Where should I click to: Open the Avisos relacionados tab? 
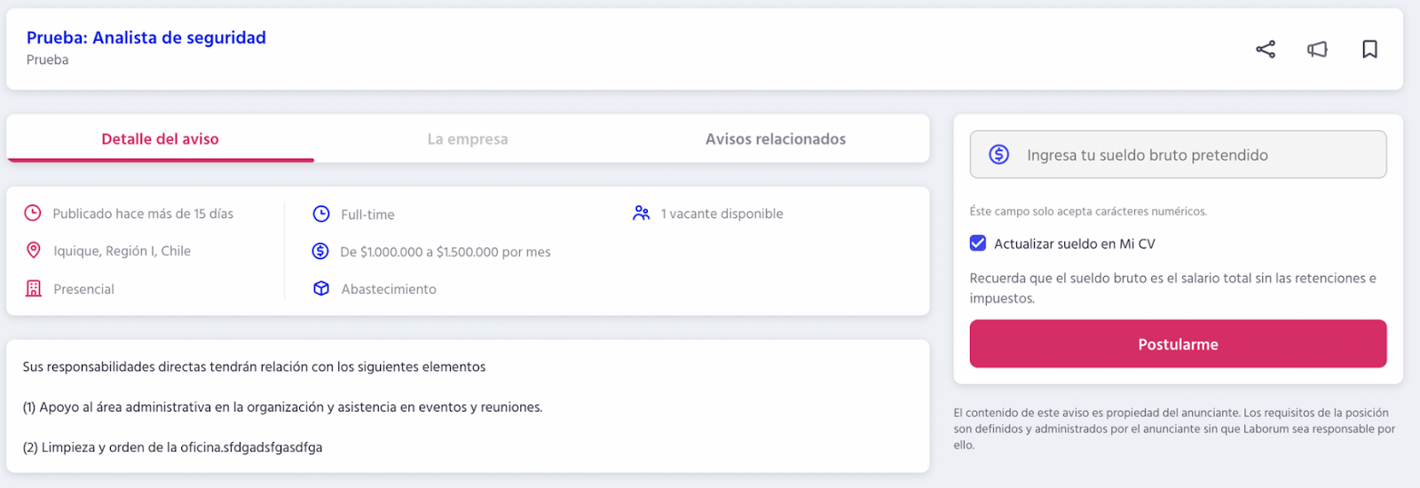click(x=776, y=139)
